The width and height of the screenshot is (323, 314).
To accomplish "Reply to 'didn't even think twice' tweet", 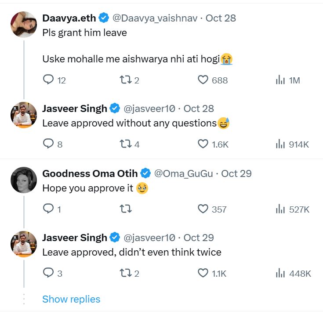I will point(48,273).
